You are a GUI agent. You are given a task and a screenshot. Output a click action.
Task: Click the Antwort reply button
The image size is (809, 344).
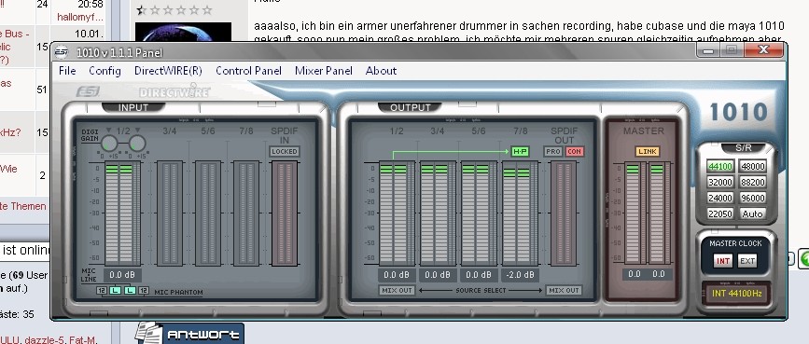point(189,334)
